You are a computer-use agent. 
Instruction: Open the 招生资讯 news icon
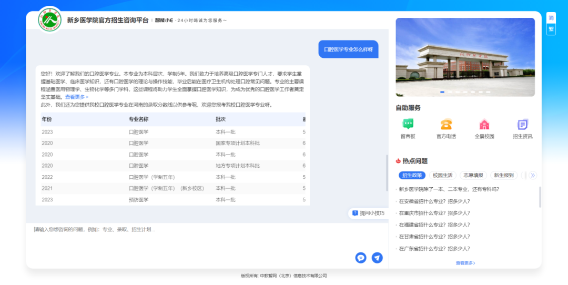[x=522, y=124]
